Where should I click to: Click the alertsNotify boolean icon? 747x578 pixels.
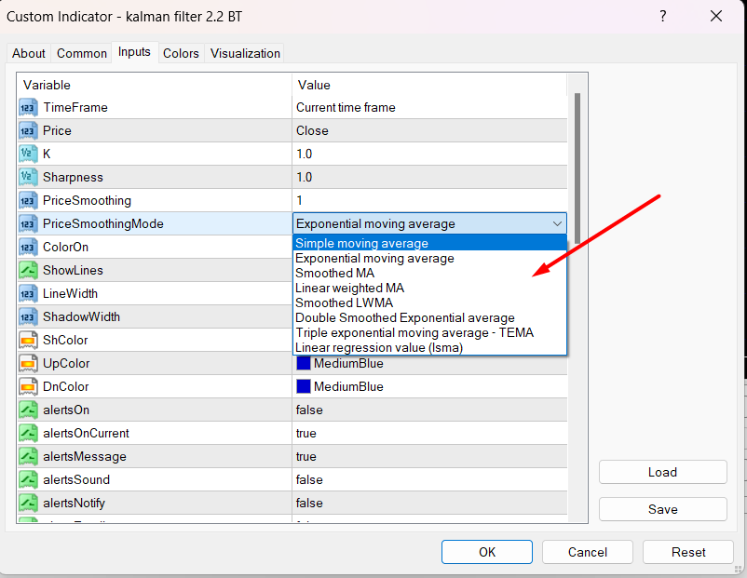[x=28, y=504]
